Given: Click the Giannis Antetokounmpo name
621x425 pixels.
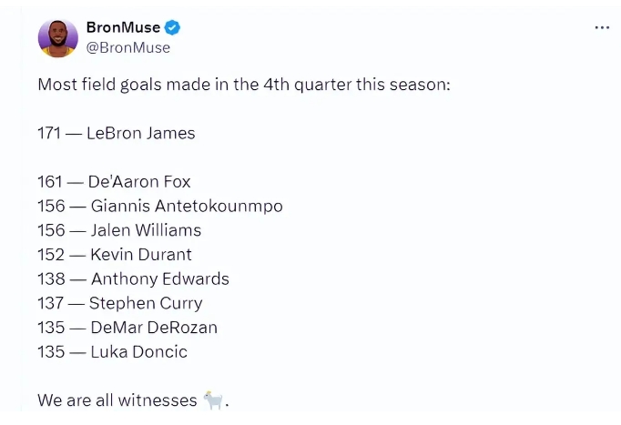Looking at the screenshot, I should [x=187, y=207].
